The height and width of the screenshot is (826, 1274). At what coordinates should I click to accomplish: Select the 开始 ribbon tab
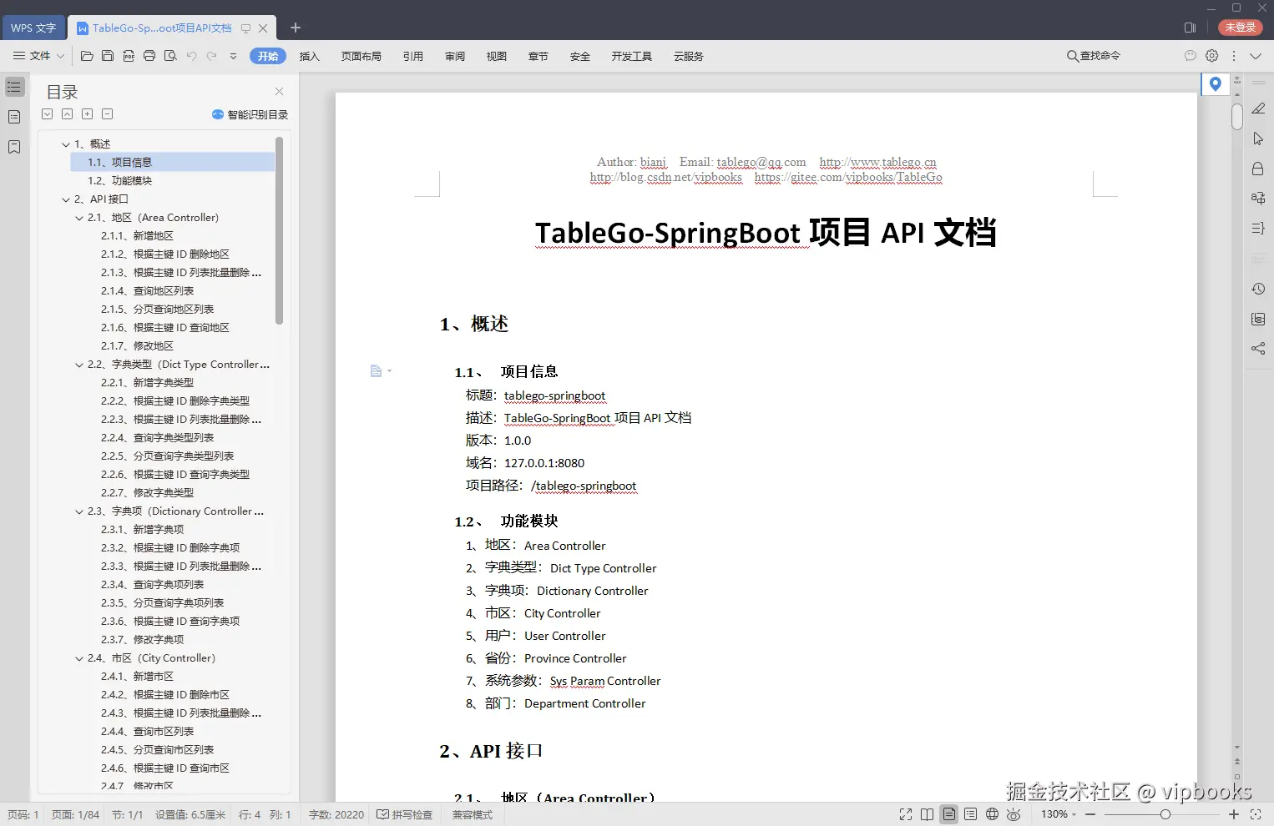pyautogui.click(x=268, y=56)
